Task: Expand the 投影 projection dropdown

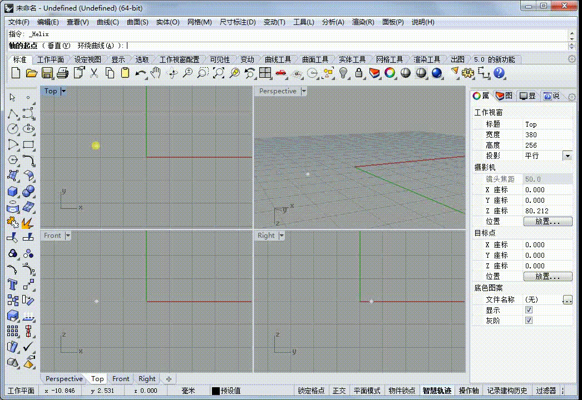Action: (568, 156)
